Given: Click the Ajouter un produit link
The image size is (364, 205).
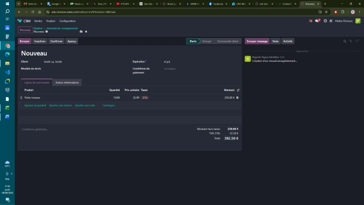Looking at the screenshot, I should (x=35, y=105).
